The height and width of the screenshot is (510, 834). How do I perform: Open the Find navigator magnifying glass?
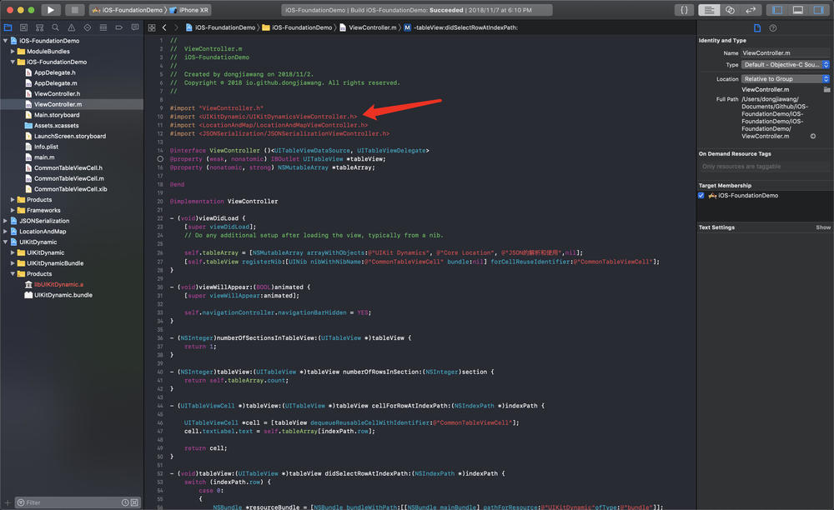click(x=56, y=27)
